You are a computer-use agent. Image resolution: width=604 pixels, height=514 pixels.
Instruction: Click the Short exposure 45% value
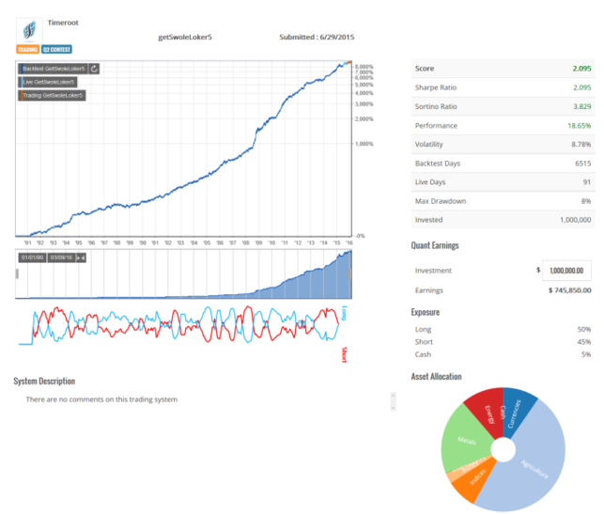[584, 342]
